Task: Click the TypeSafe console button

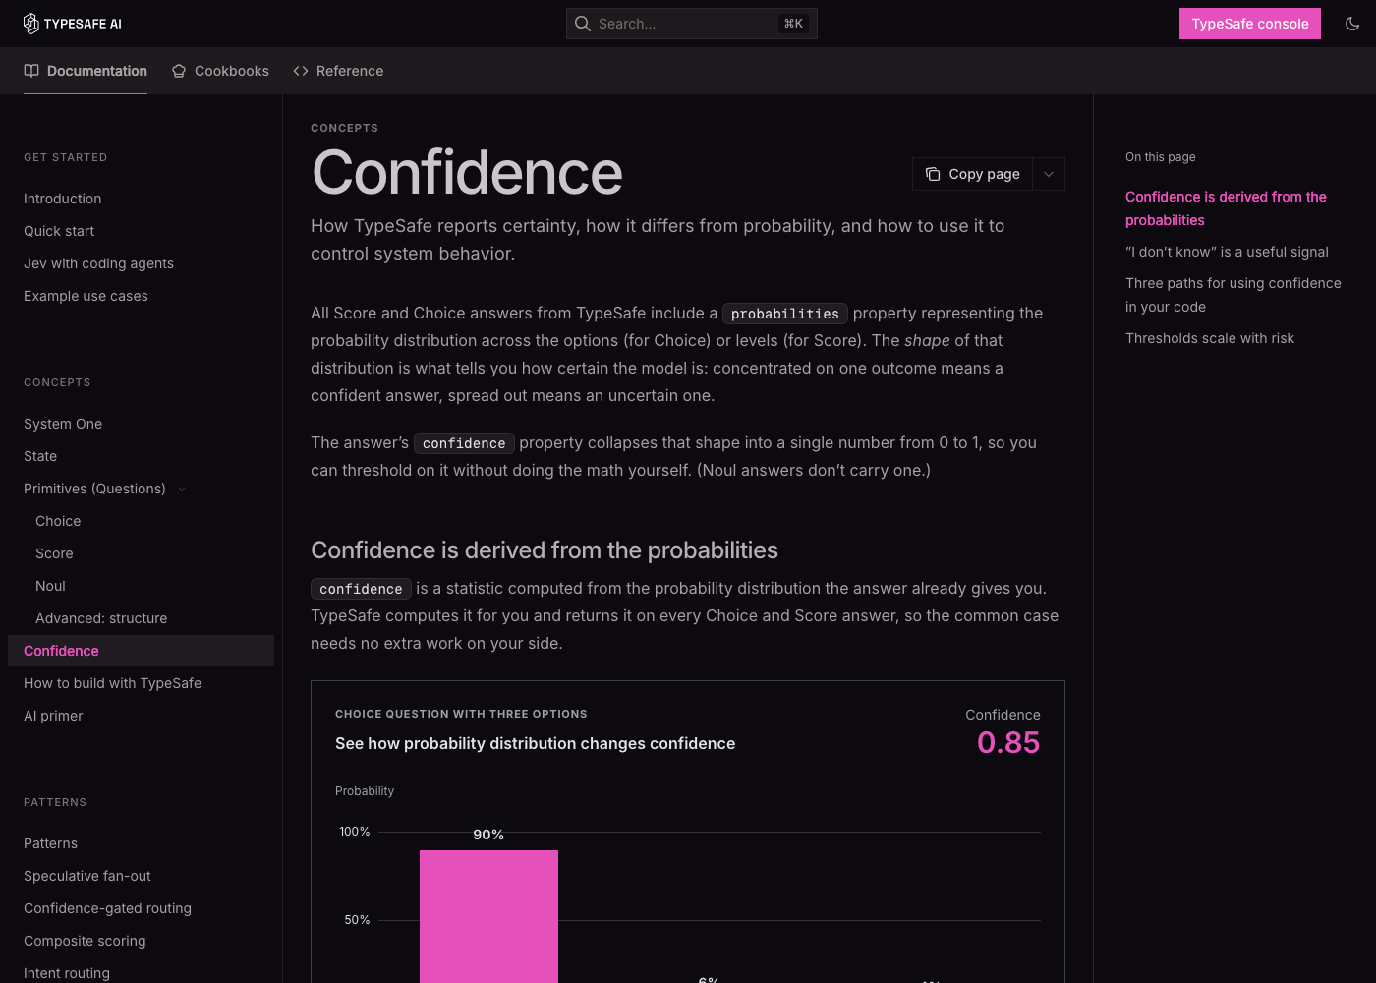Action: (x=1250, y=24)
